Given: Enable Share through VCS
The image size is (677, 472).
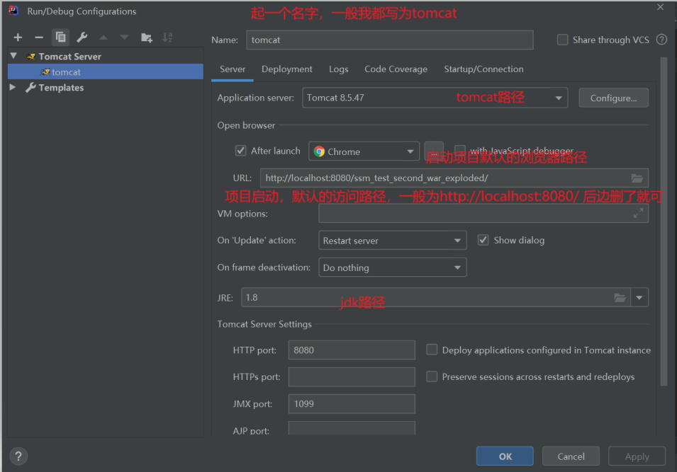Looking at the screenshot, I should click(x=562, y=40).
